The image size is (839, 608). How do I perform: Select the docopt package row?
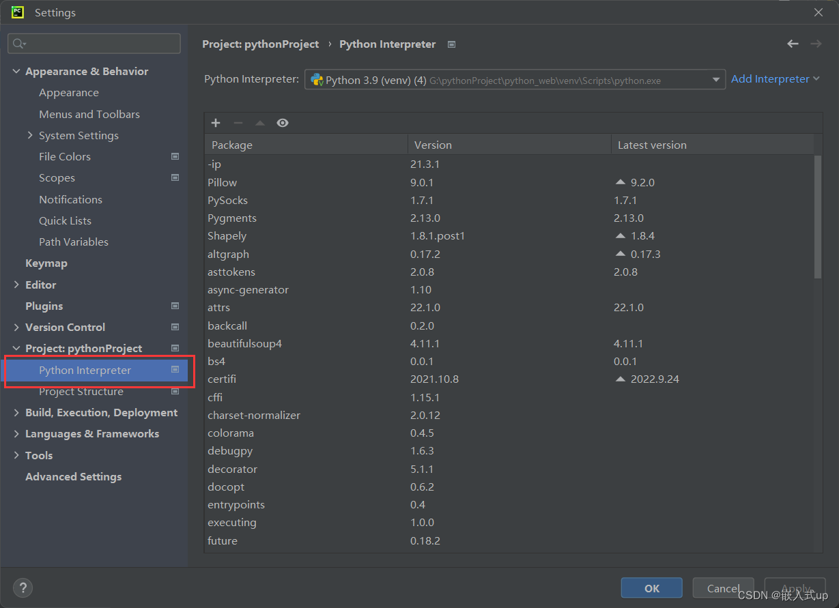pyautogui.click(x=509, y=487)
